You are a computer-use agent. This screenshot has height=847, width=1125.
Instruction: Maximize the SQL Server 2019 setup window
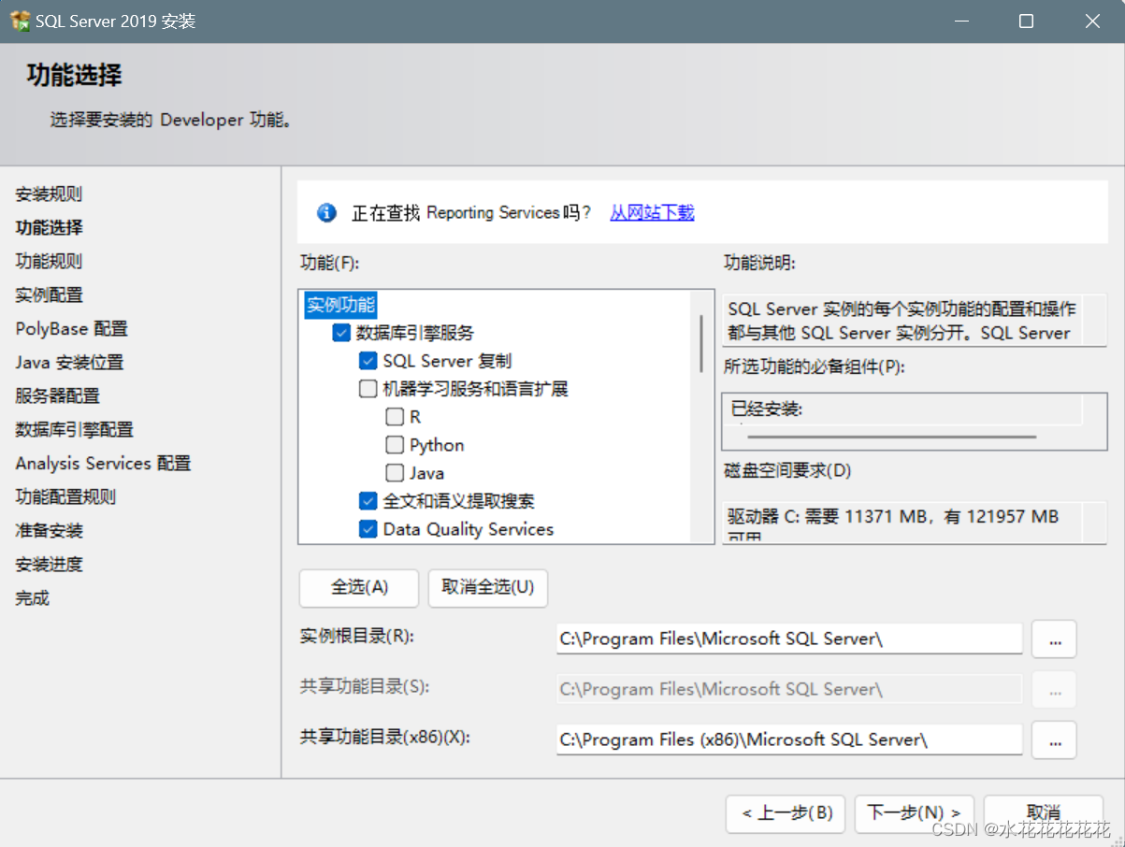click(1026, 21)
